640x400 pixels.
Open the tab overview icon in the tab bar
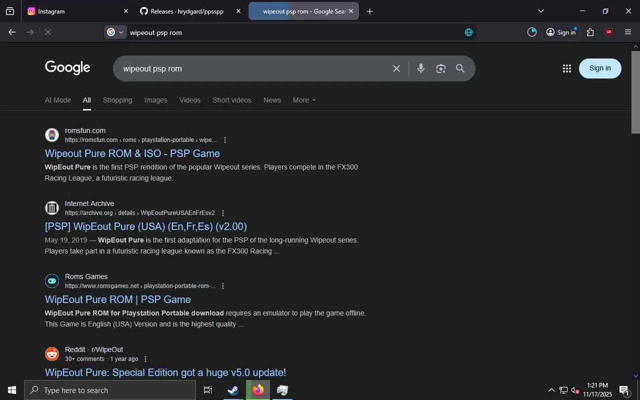10,11
